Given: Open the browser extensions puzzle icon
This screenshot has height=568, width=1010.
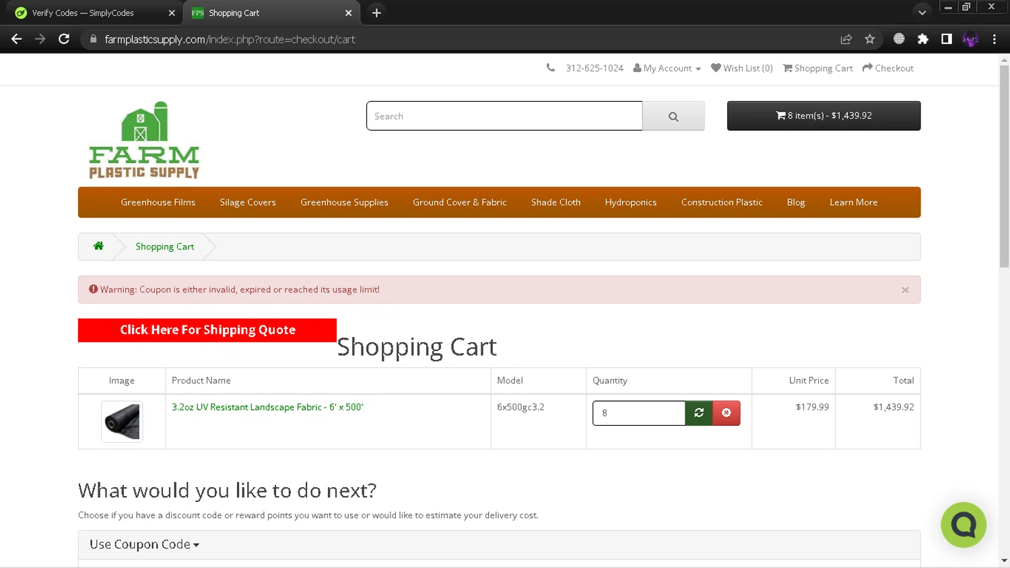Looking at the screenshot, I should pyautogui.click(x=923, y=39).
